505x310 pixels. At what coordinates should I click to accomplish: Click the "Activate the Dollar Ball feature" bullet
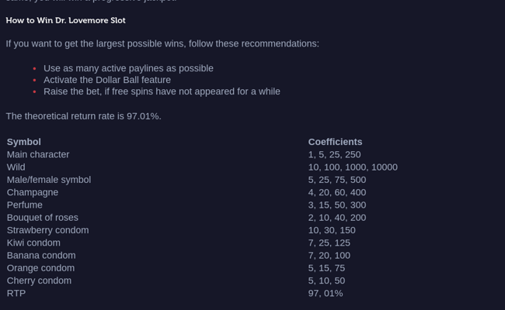[107, 80]
